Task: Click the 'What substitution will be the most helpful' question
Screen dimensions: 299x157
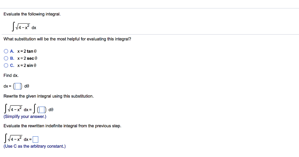Action: pyautogui.click(x=67, y=39)
